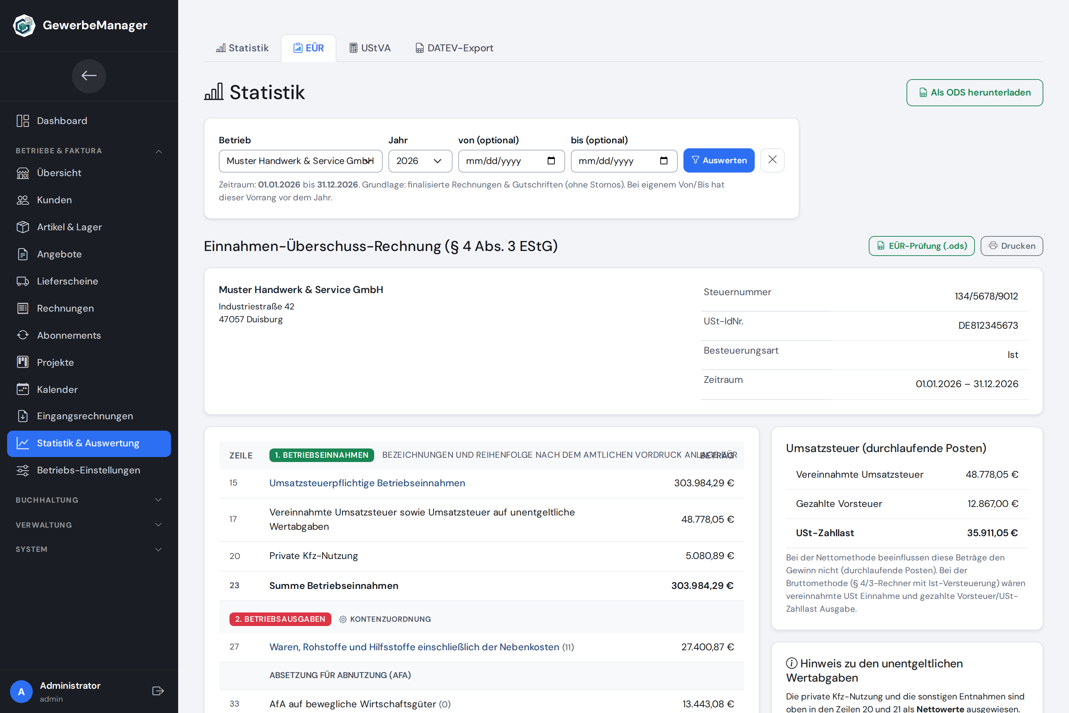Image resolution: width=1069 pixels, height=713 pixels.
Task: Click Summe Betriebseinnahmen row label
Action: coord(334,586)
